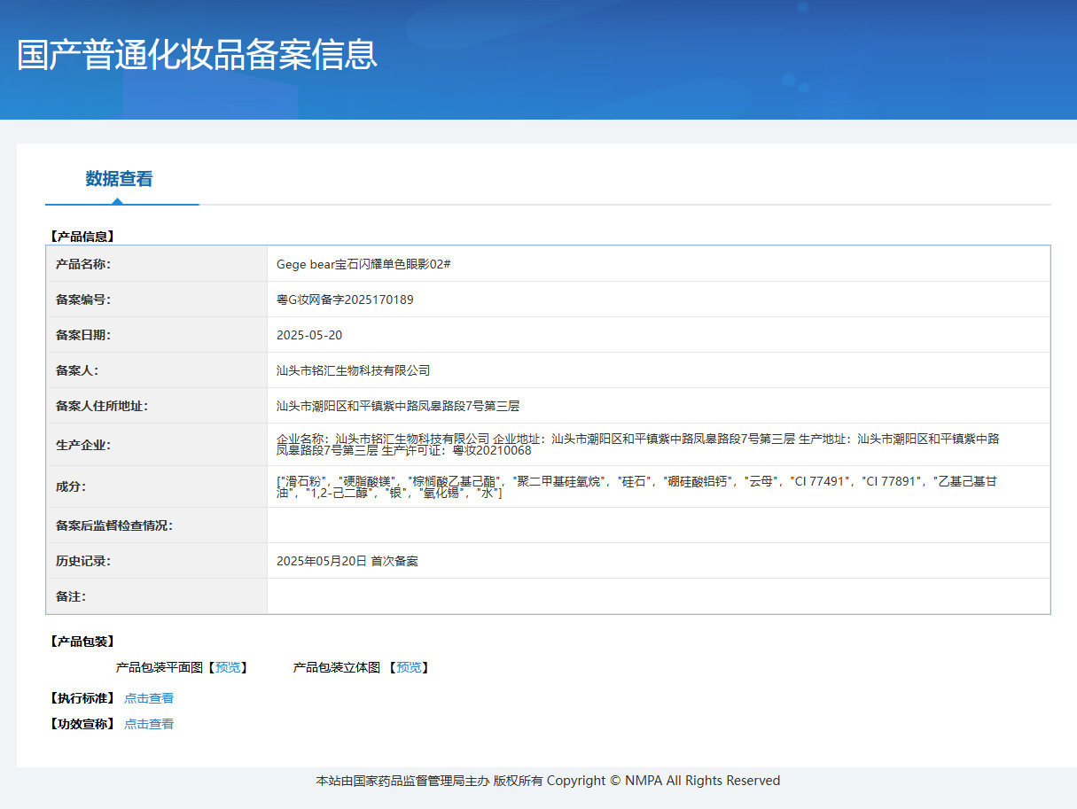This screenshot has width=1077, height=809.
Task: Click the 成分 label cell
Action: point(157,486)
